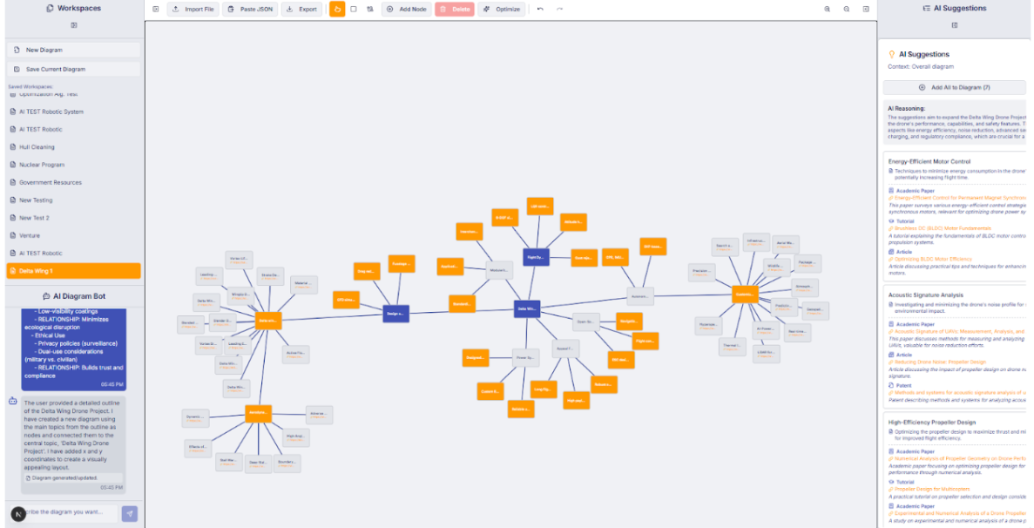Toggle the square selection mode next to hand tool
1034x528 pixels.
(x=355, y=9)
